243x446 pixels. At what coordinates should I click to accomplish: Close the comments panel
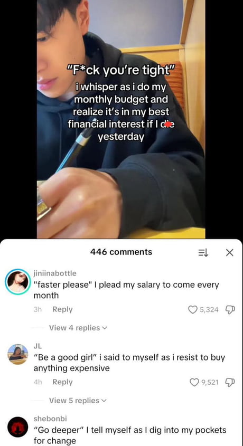click(229, 252)
